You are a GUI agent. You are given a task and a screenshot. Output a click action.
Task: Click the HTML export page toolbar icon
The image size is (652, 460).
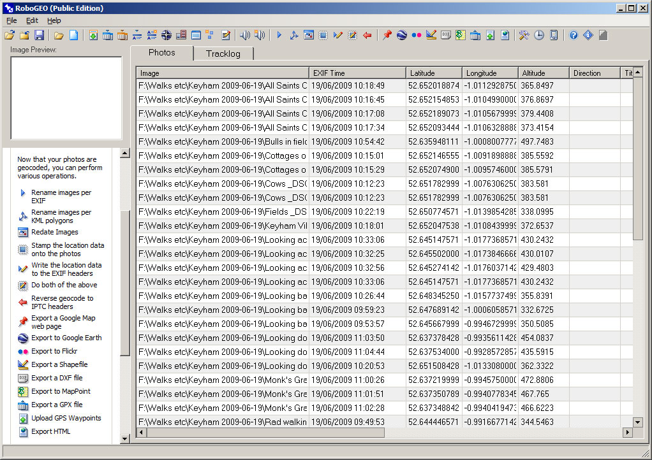click(505, 35)
